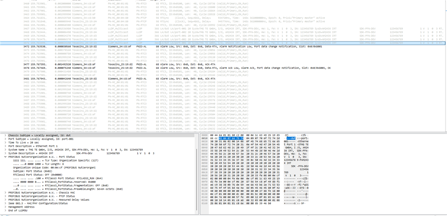This screenshot has width=447, height=216.
Task: Select packet 3476 in the packet list
Action: pos(223,61)
